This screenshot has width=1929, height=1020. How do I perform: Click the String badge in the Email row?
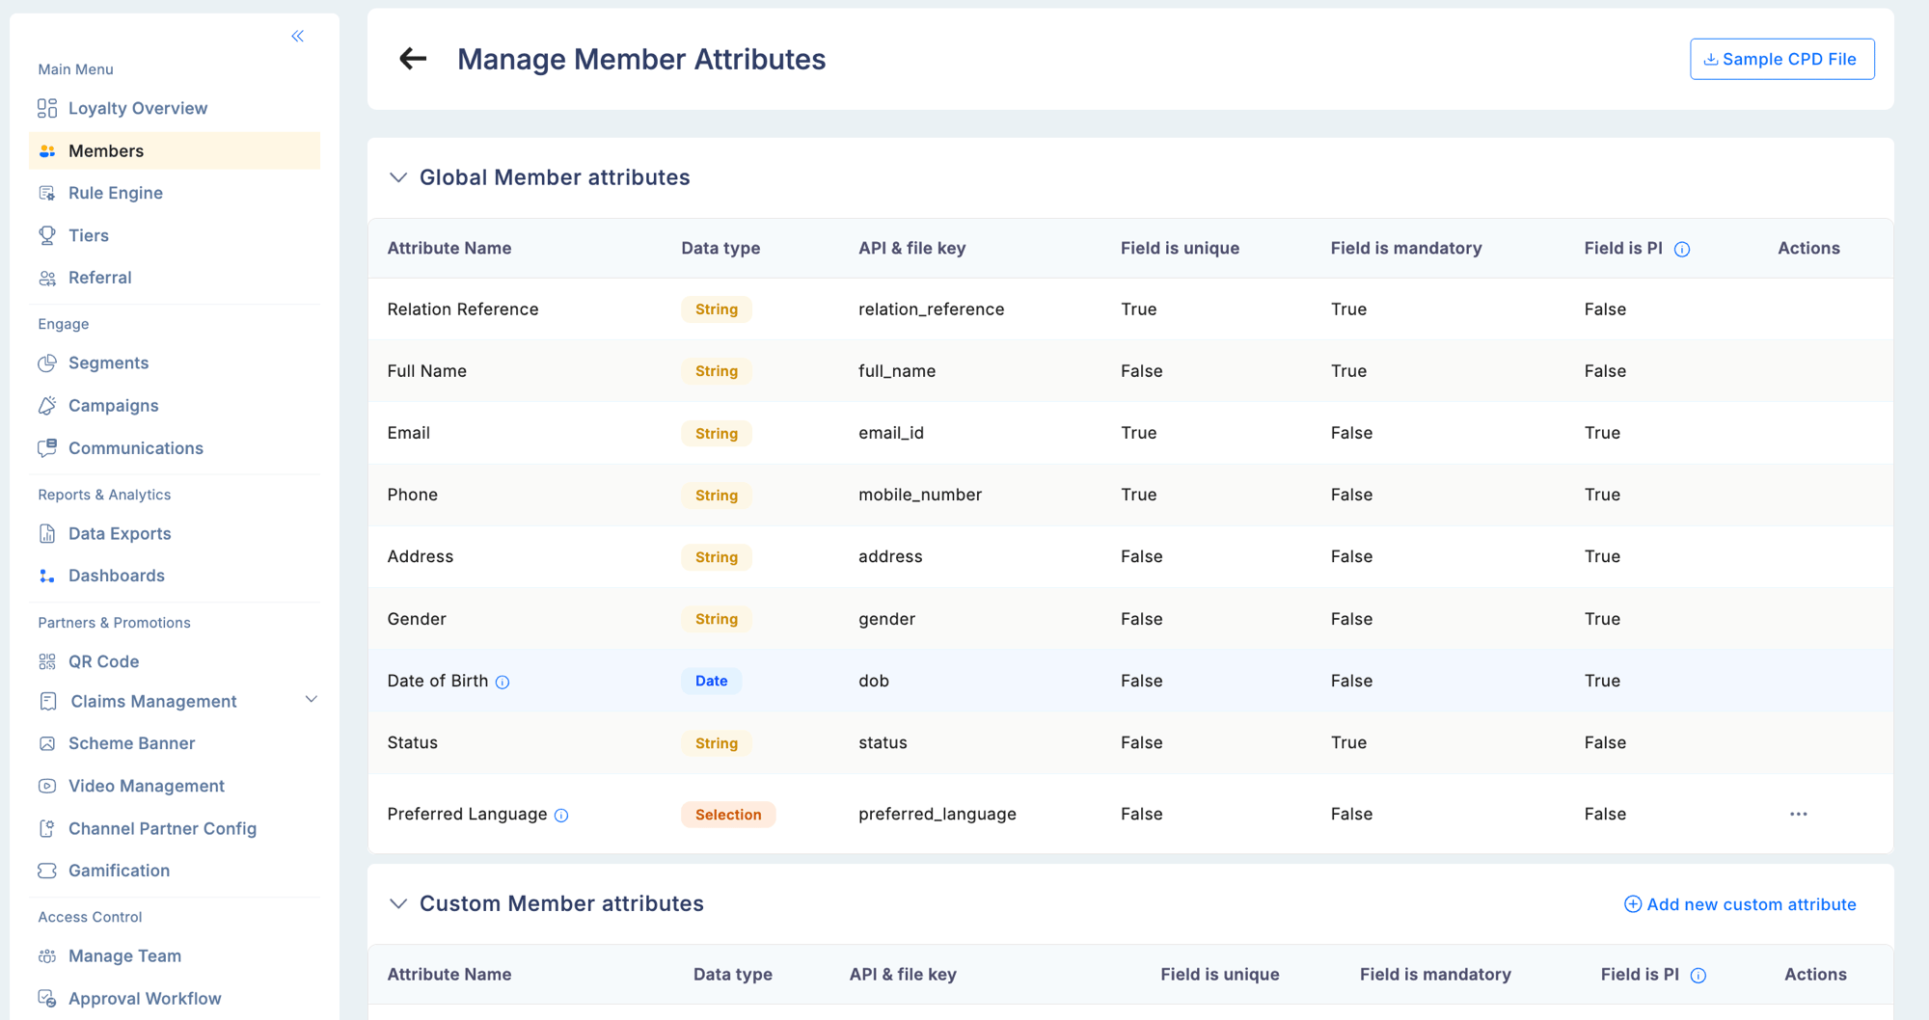[x=717, y=434]
